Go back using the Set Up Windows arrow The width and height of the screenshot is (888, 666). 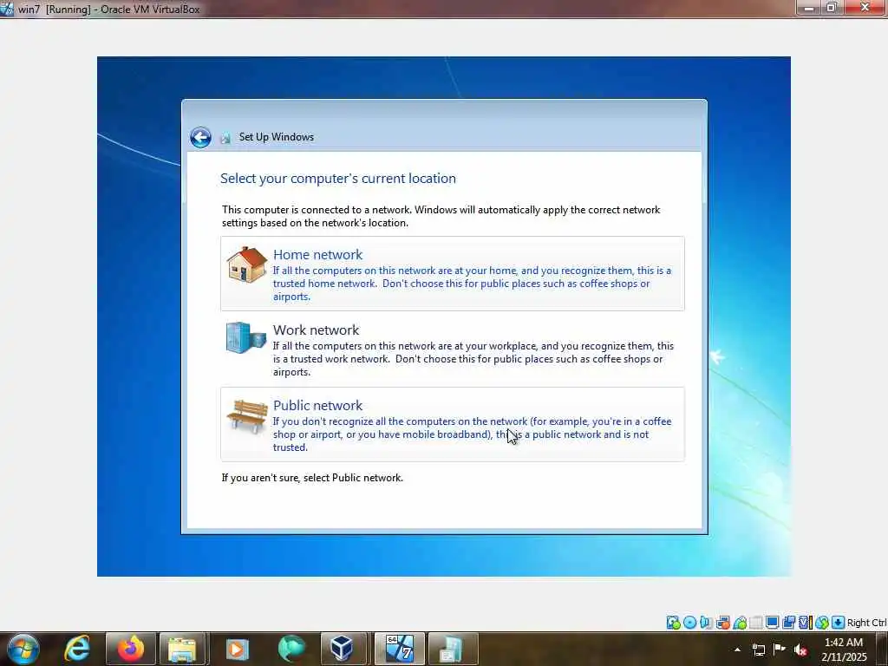(200, 137)
